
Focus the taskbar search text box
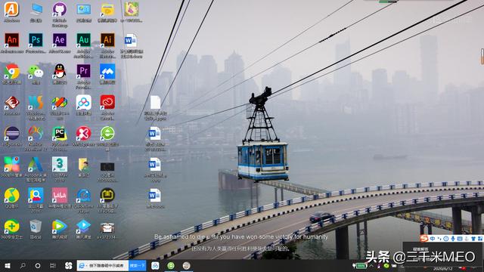103,265
